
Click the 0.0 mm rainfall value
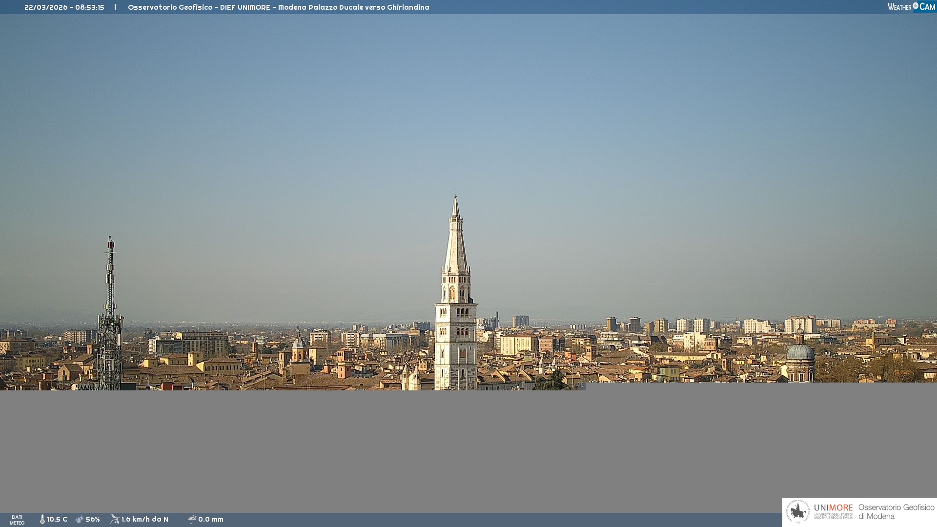[x=211, y=520]
